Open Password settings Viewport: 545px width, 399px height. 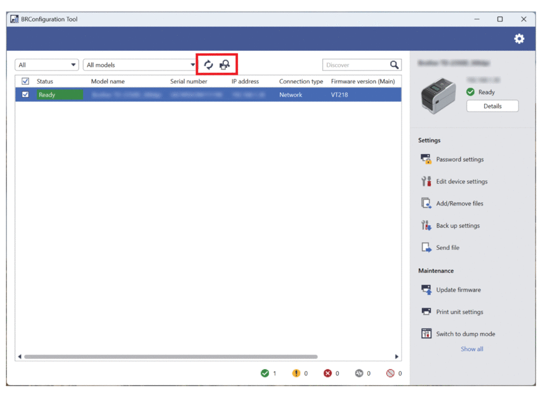(x=459, y=159)
